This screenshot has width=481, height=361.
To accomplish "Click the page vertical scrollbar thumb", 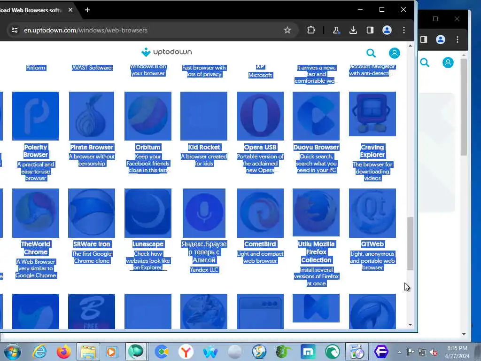I will click(410, 244).
